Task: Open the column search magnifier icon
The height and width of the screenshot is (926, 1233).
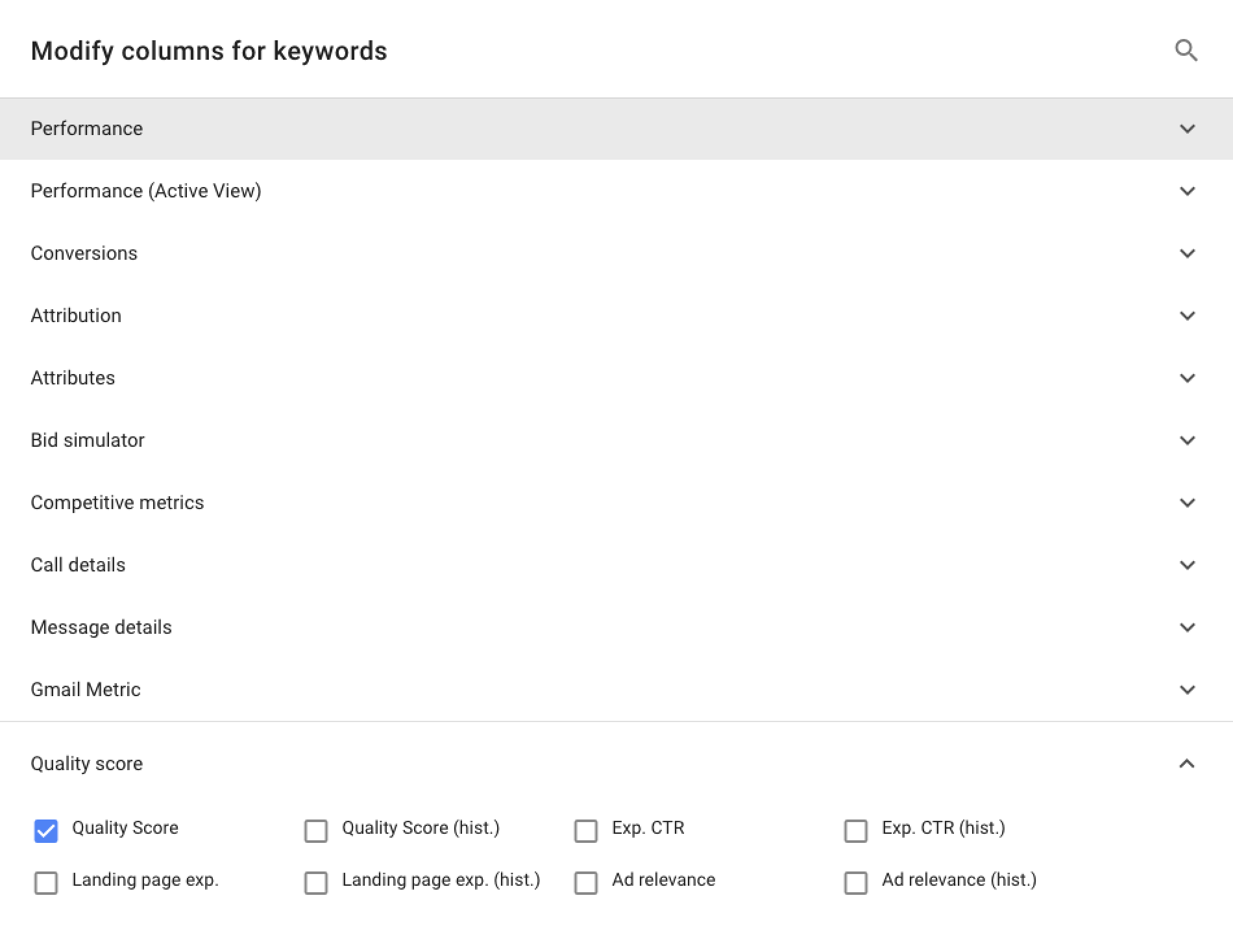Action: (1186, 51)
